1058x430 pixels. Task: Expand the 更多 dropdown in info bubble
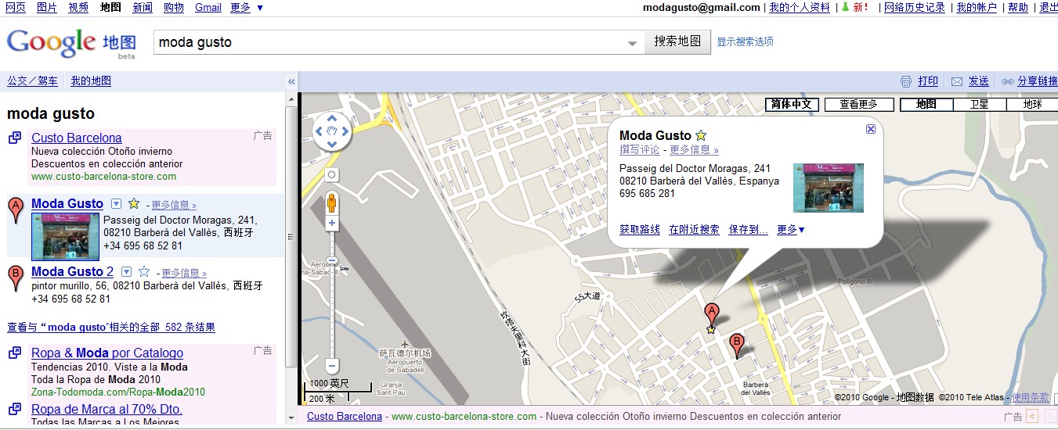[791, 230]
